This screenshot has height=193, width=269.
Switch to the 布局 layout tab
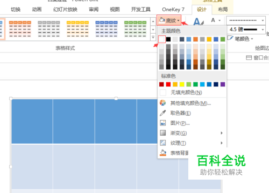(223, 10)
